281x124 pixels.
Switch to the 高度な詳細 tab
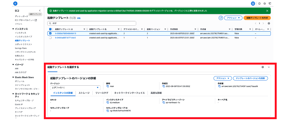pos(156,93)
